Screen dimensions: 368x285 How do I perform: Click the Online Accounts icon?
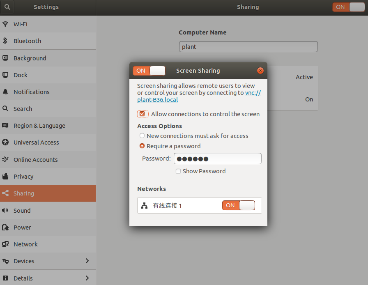[x=5, y=159]
